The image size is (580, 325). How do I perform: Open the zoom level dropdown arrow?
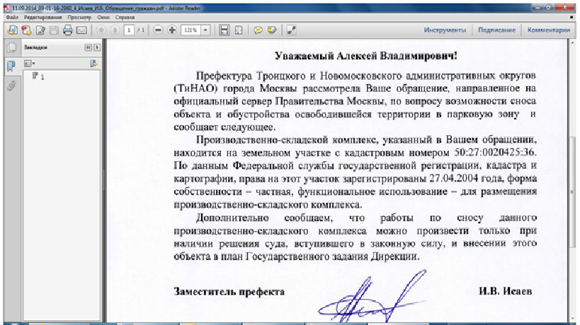coord(205,30)
